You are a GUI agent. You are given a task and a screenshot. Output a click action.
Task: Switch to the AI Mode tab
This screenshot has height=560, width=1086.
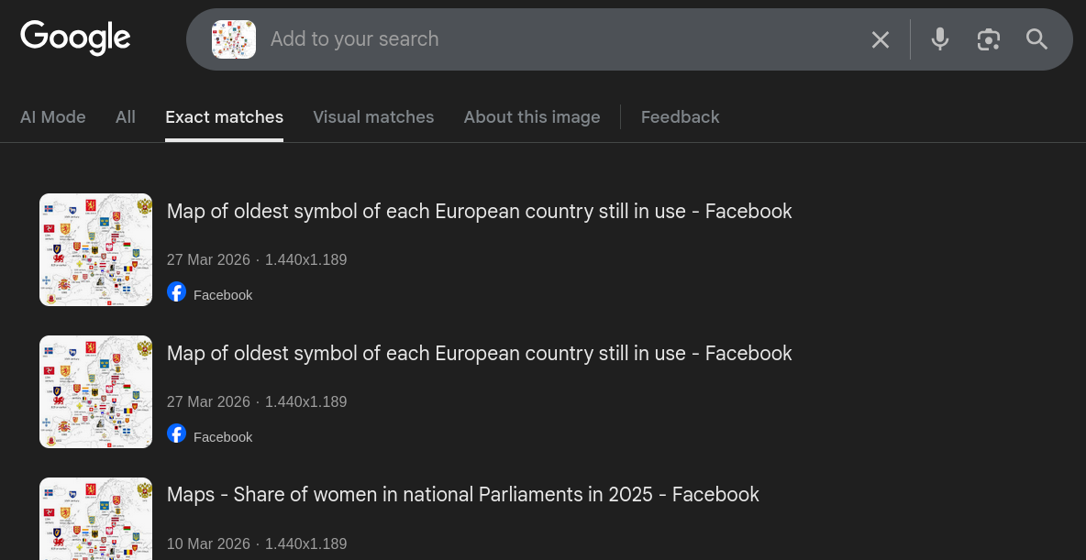click(53, 117)
